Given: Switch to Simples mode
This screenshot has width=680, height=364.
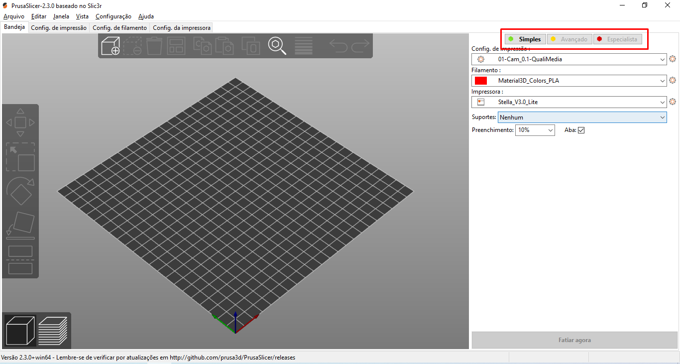Looking at the screenshot, I should [x=525, y=39].
